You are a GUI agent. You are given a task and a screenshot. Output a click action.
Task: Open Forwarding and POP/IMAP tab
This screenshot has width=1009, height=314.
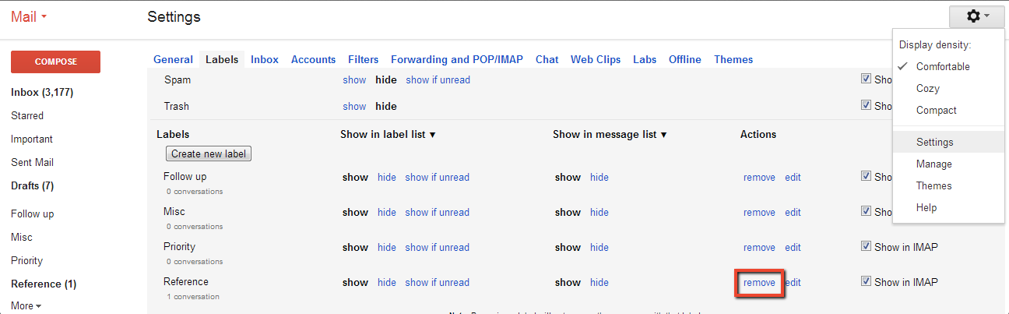[457, 59]
